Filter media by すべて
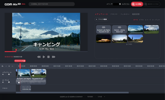This screenshot has width=165, height=100. pos(136,20)
